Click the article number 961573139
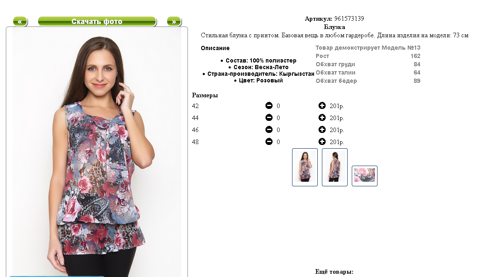Viewport: 487px width, 277px height. point(349,19)
